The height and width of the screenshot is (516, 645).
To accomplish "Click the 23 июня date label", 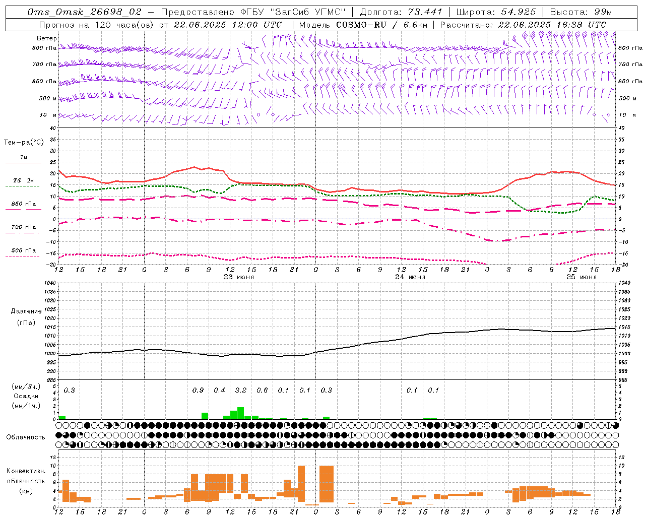I will (239, 277).
